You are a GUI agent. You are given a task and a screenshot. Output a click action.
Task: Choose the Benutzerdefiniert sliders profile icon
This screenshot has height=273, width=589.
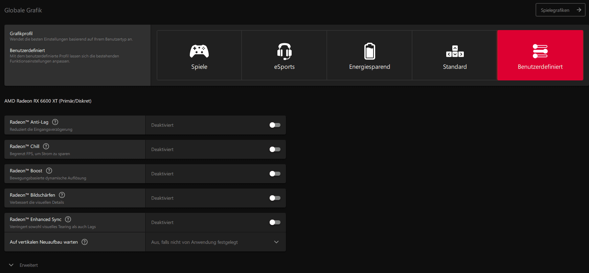pos(540,51)
